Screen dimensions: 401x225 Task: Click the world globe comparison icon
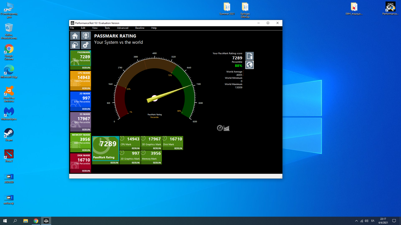[x=250, y=65]
